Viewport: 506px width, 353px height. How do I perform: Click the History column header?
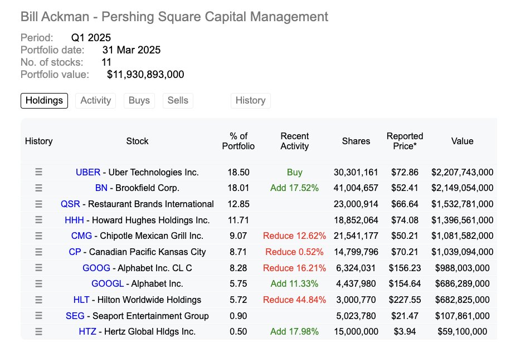pos(38,141)
